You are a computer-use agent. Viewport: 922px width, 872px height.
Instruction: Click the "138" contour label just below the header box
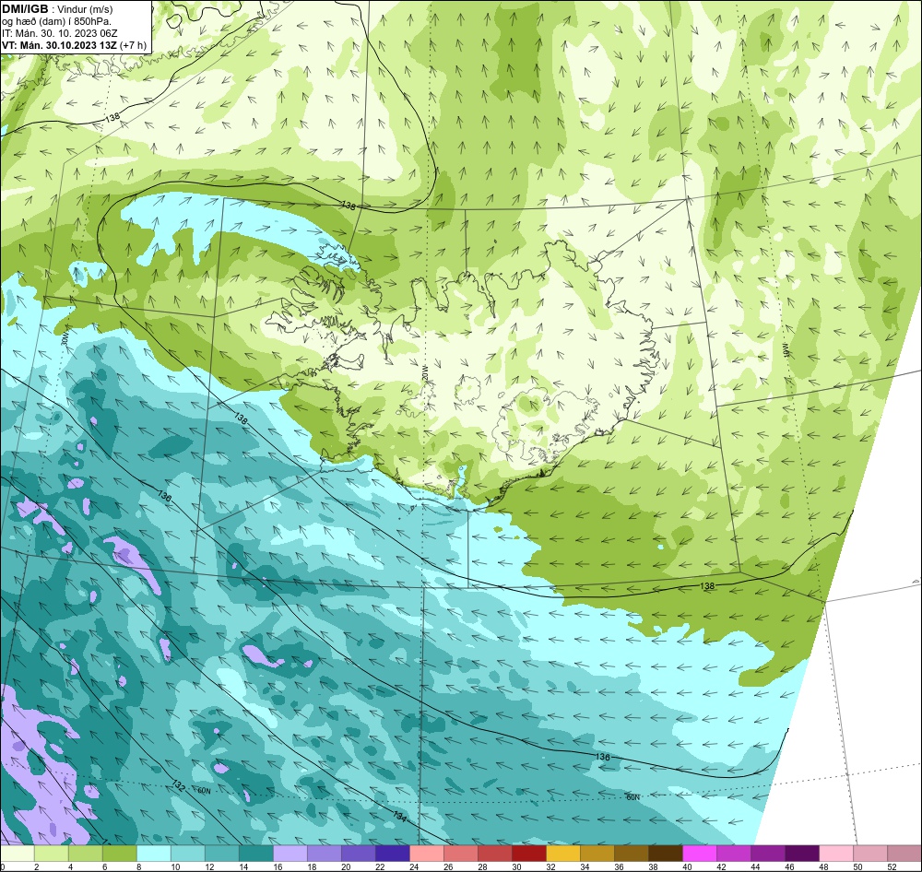pyautogui.click(x=112, y=117)
